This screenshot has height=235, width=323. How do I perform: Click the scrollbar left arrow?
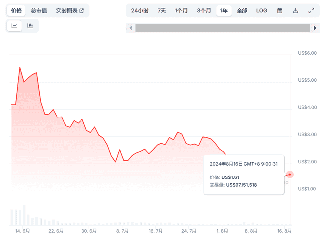pos(131,28)
